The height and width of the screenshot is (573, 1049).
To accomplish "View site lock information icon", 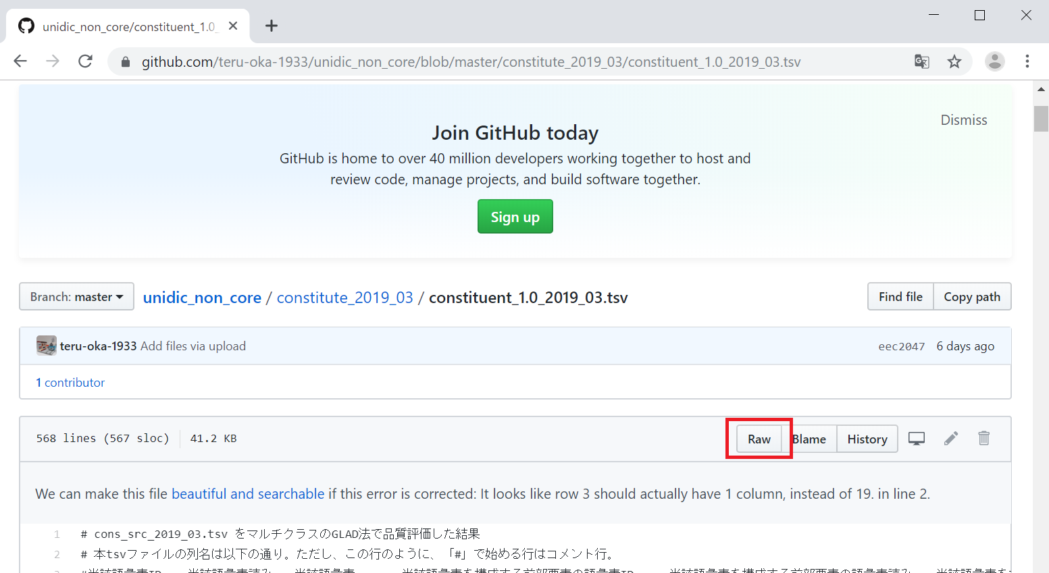I will click(x=126, y=62).
